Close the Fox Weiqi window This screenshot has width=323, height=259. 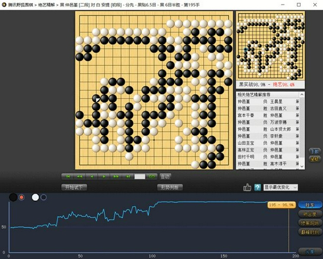(x=315, y=5)
